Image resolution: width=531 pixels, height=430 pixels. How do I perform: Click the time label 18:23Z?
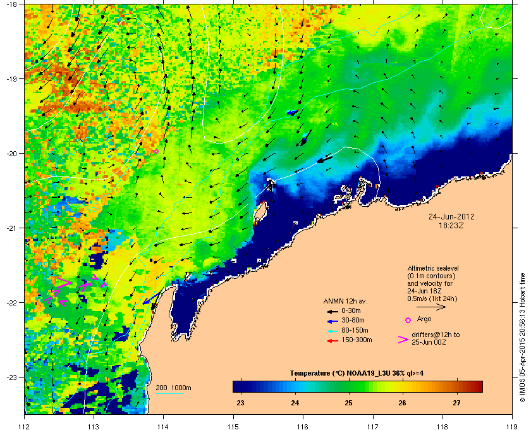[x=451, y=225]
